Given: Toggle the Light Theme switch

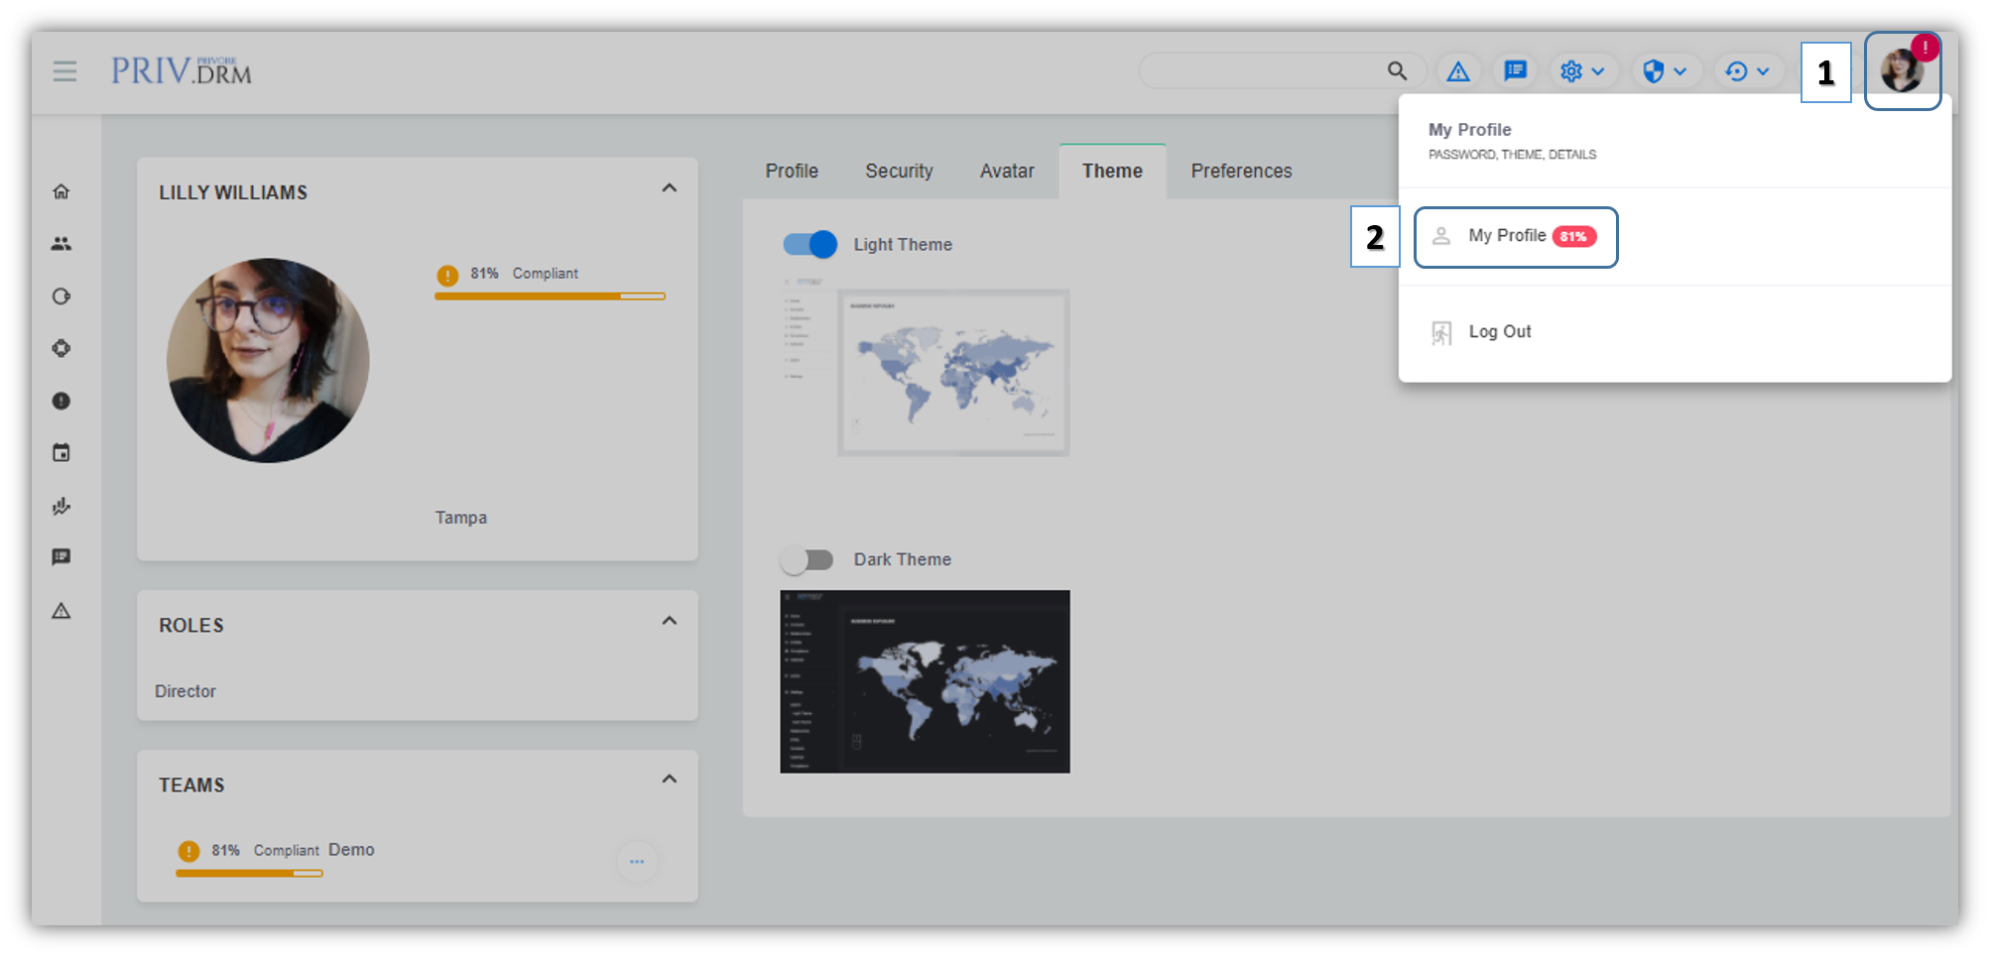Looking at the screenshot, I should (x=809, y=244).
